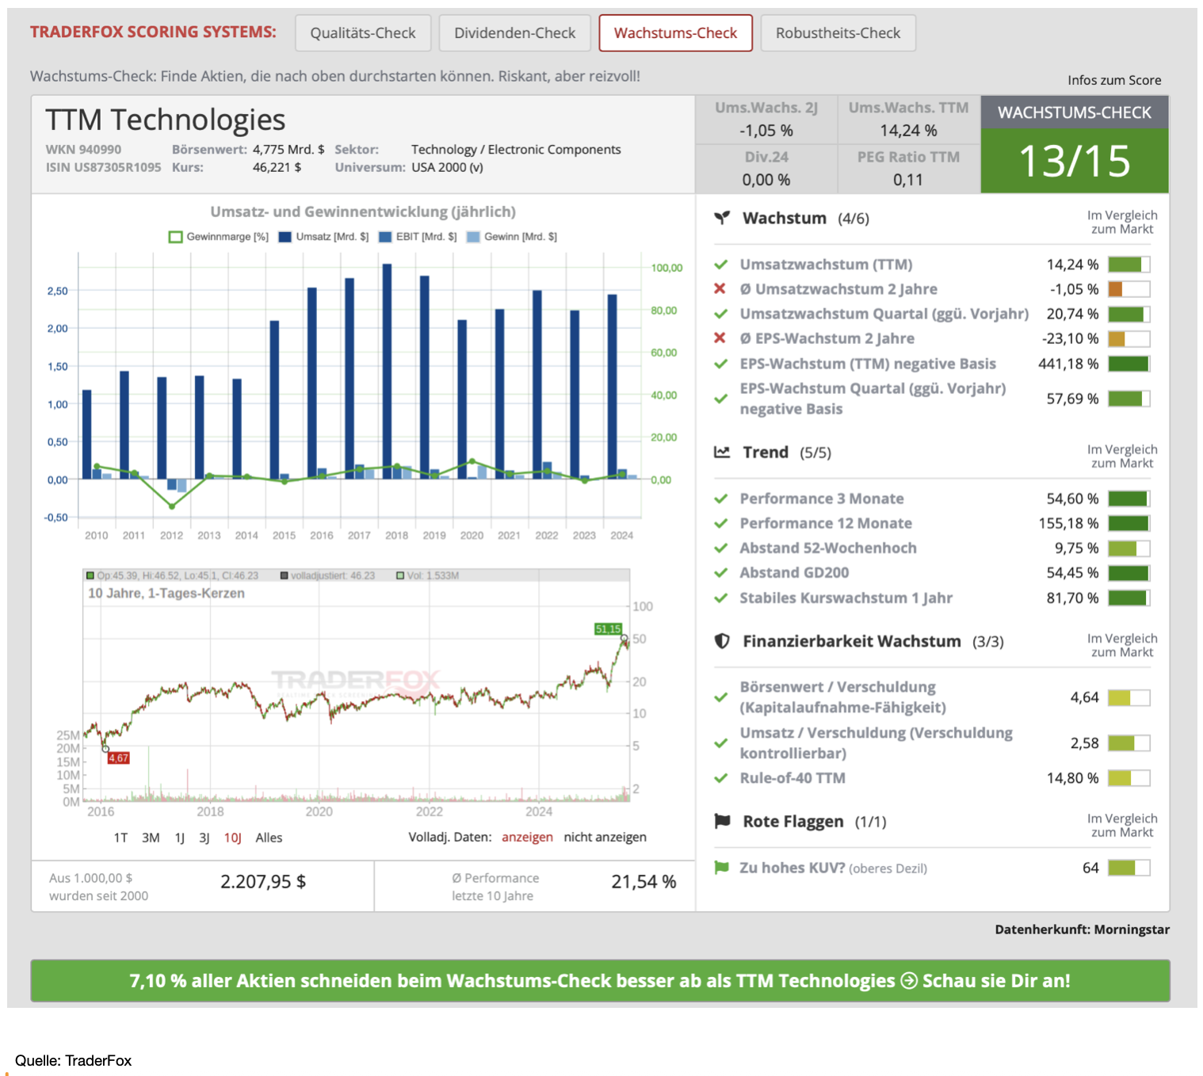Click checkmark beside Umsatz / Verschuldung
The width and height of the screenshot is (1203, 1076).
[720, 743]
